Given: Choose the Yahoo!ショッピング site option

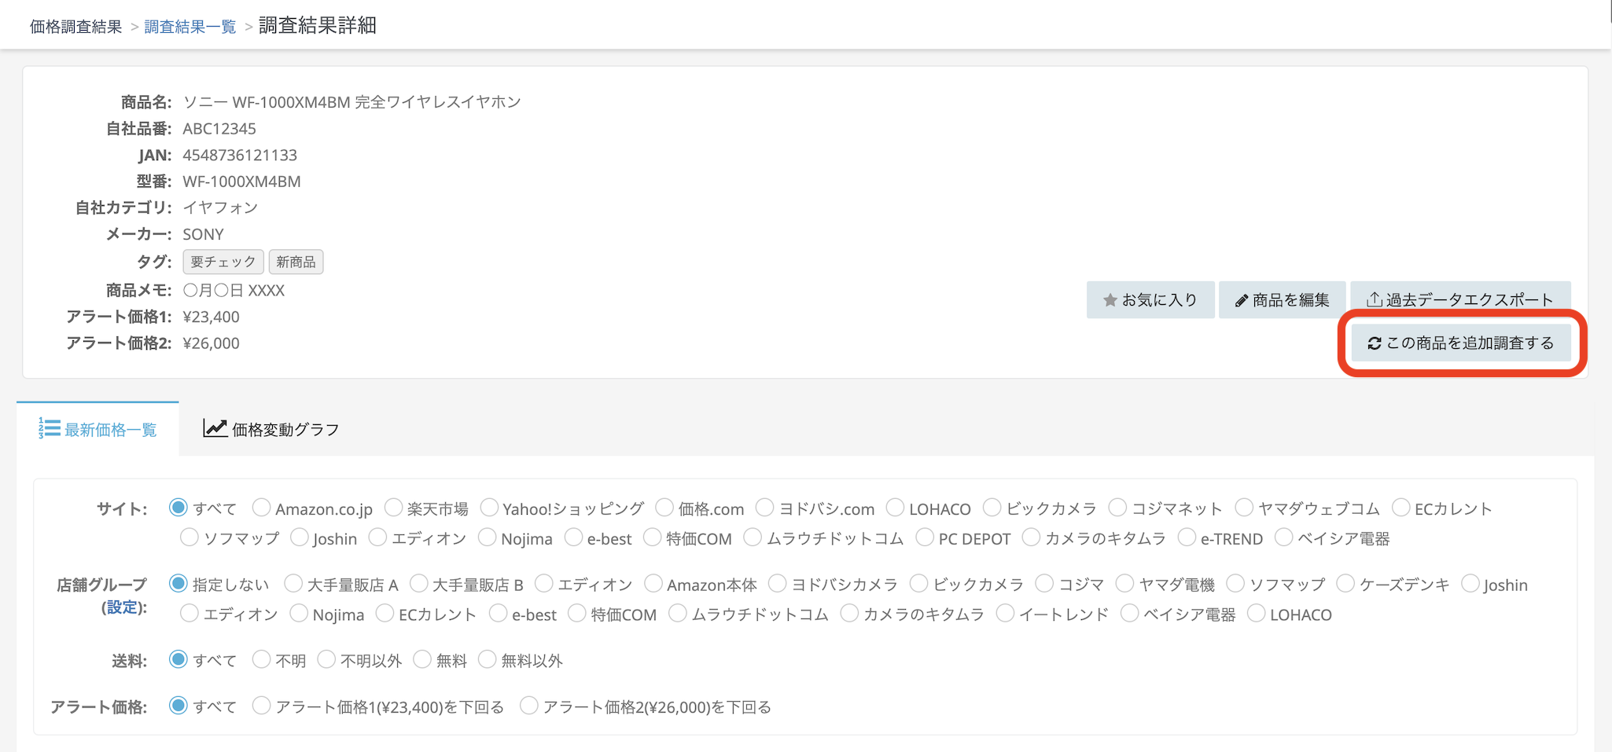Looking at the screenshot, I should tap(489, 508).
